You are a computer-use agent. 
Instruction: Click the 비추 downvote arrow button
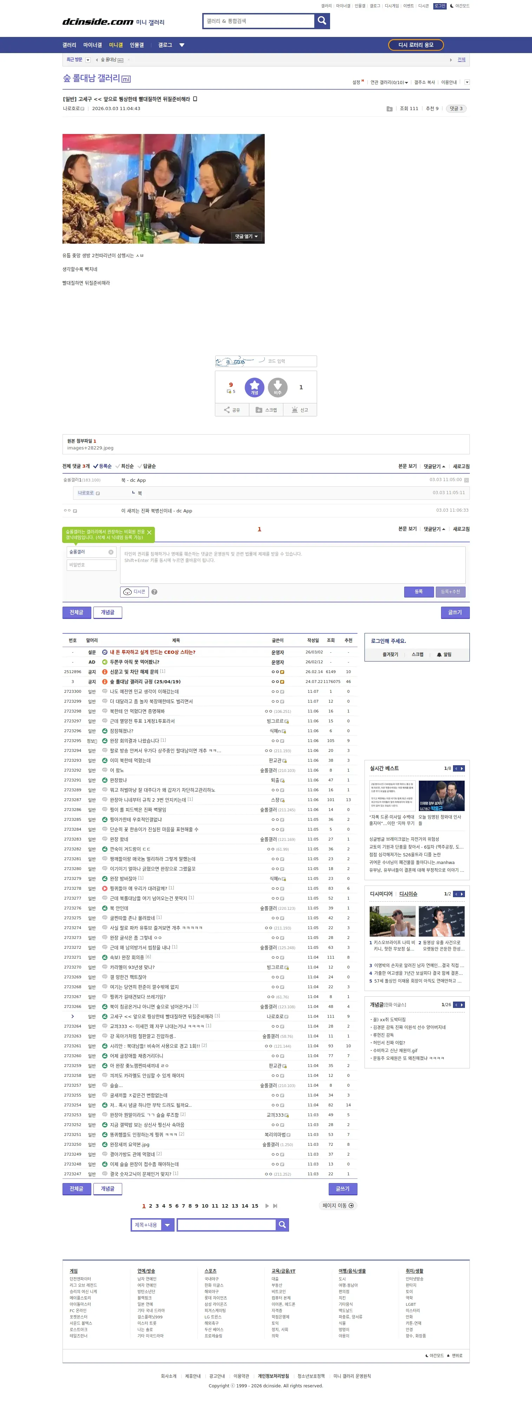[277, 388]
